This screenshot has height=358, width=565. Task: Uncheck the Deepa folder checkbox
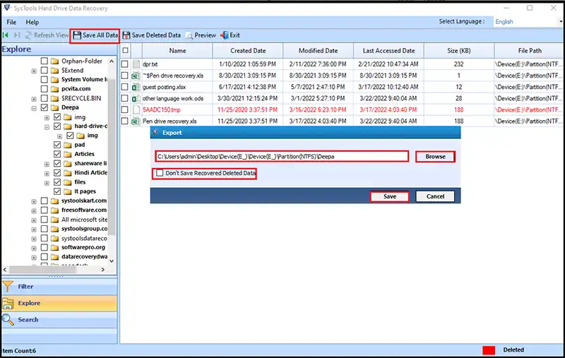tap(44, 107)
